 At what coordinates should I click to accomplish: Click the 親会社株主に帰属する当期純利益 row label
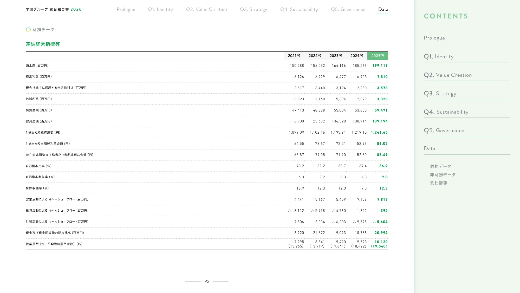[56, 88]
